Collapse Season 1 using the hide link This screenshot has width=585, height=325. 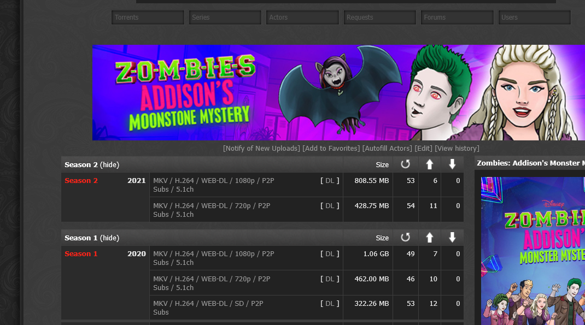tap(109, 238)
